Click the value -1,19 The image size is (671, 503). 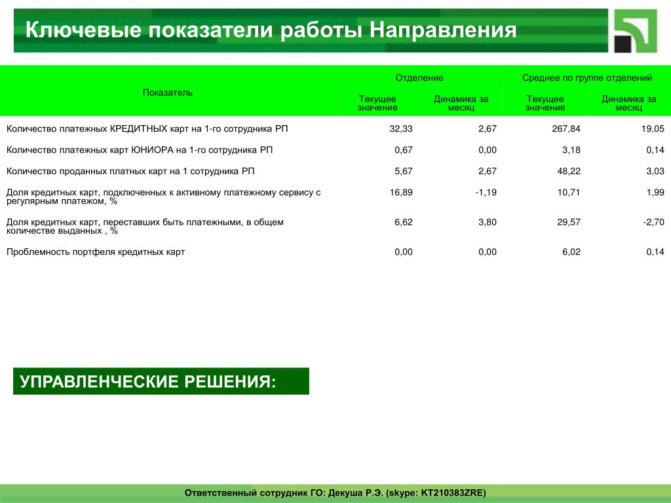tap(486, 193)
